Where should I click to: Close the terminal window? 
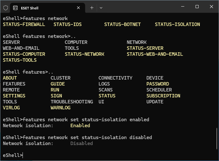click(x=211, y=7)
